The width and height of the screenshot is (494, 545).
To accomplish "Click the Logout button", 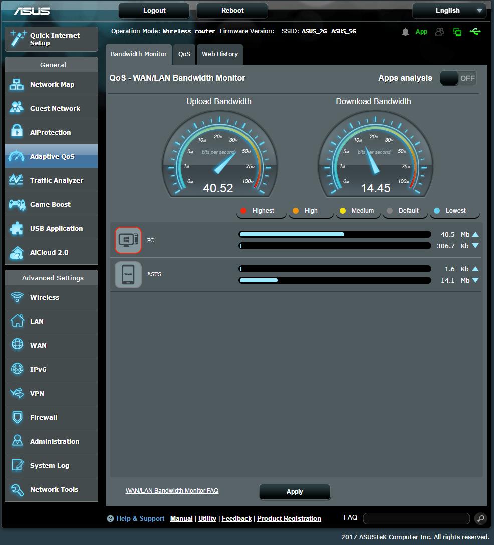I will coord(154,11).
